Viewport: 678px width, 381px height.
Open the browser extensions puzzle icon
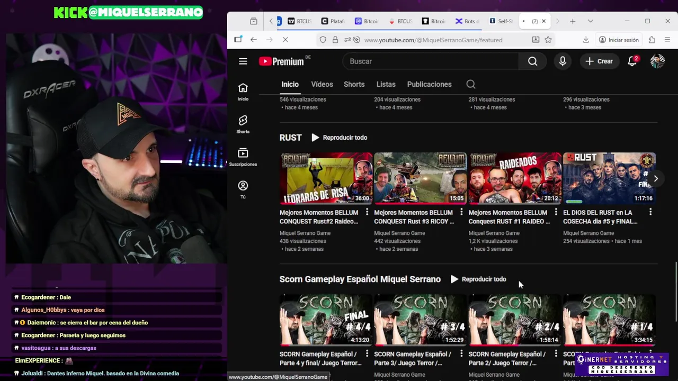(652, 40)
